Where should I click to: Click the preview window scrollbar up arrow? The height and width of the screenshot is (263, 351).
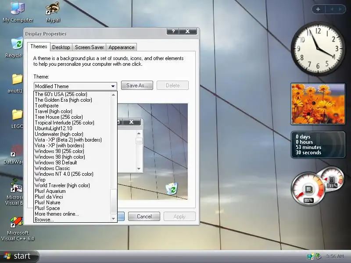[x=139, y=133]
